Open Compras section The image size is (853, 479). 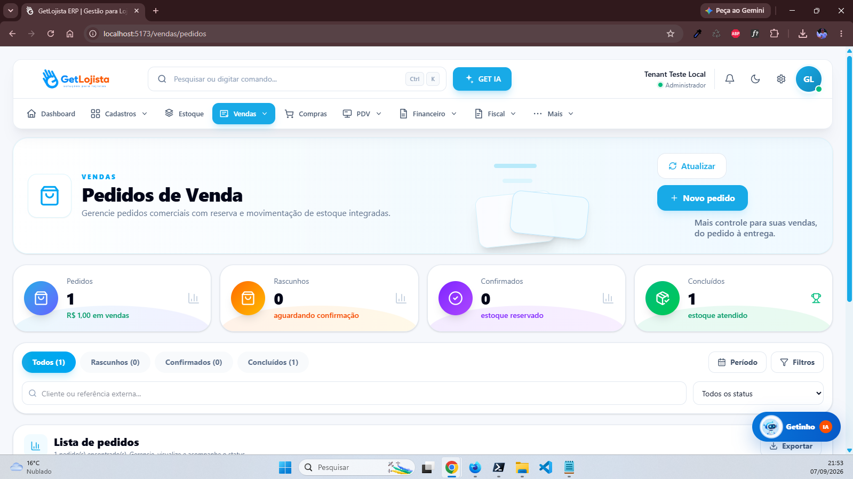306,114
